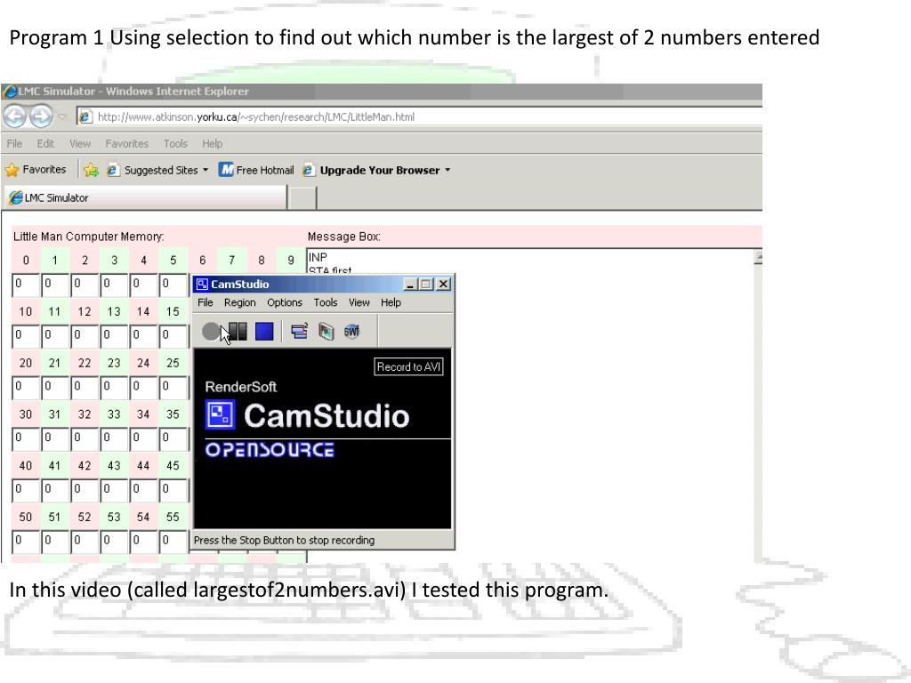
Task: Open recent pages dropdown next to navigation arrows
Action: (x=62, y=117)
